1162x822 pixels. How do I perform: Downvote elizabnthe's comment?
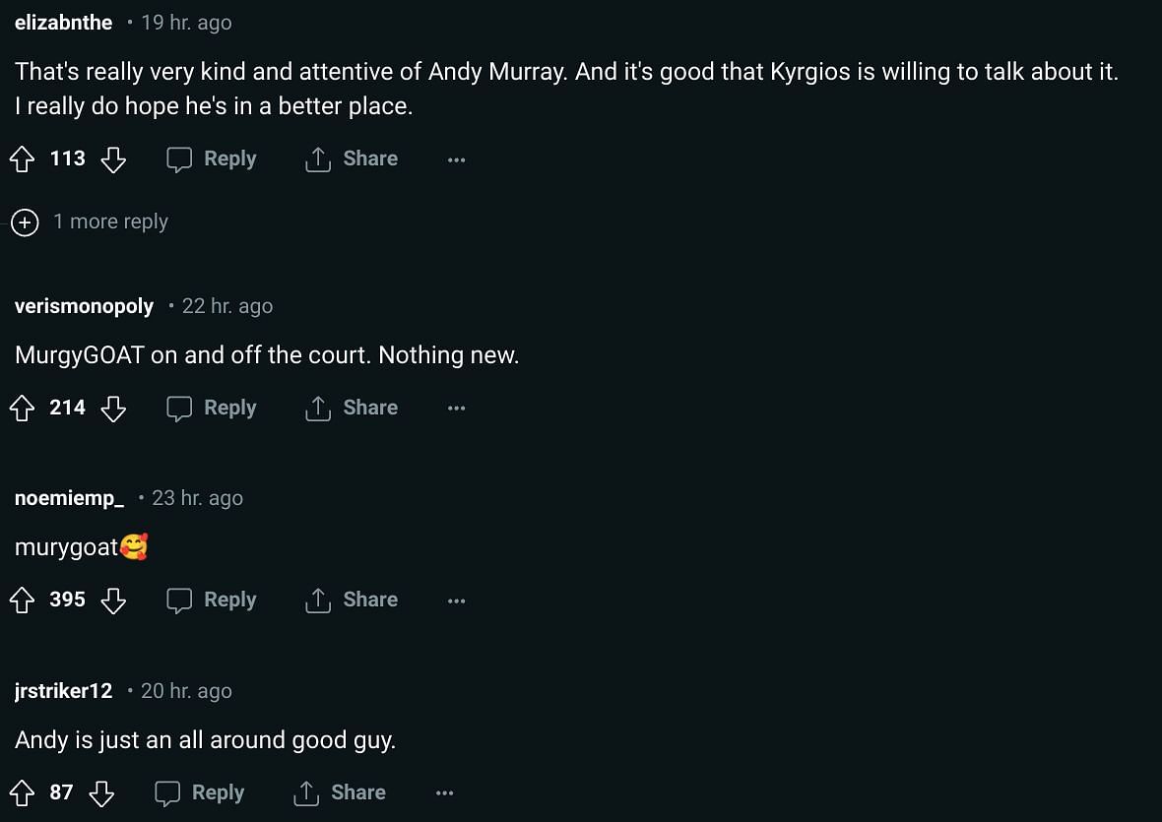[114, 159]
